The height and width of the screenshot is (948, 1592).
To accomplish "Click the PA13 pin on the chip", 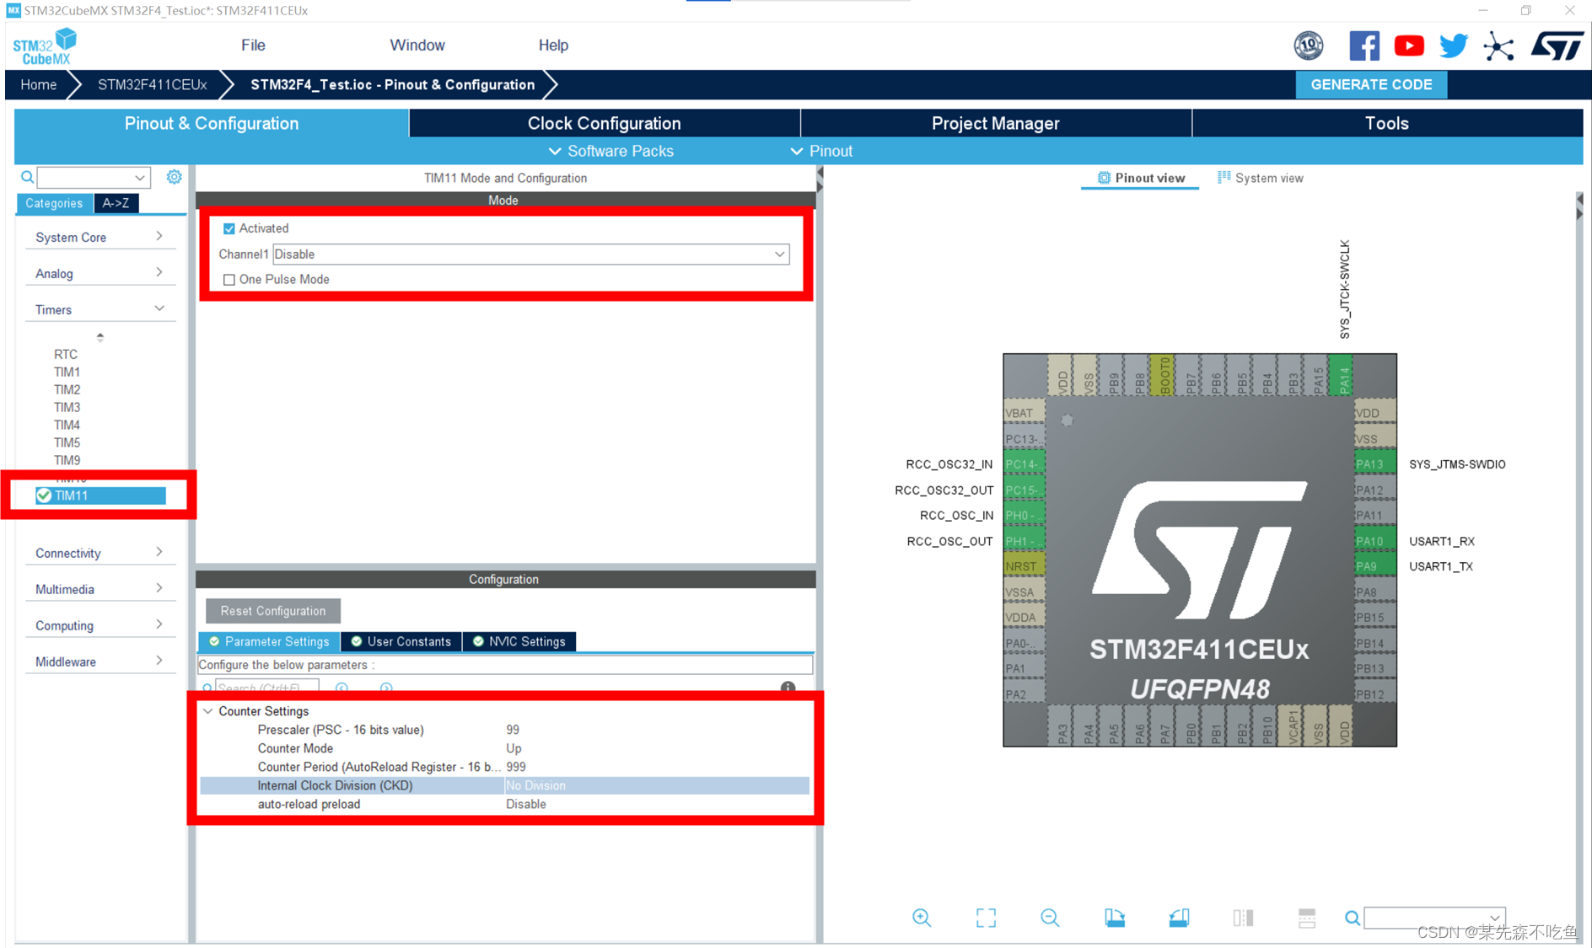I will (1375, 464).
